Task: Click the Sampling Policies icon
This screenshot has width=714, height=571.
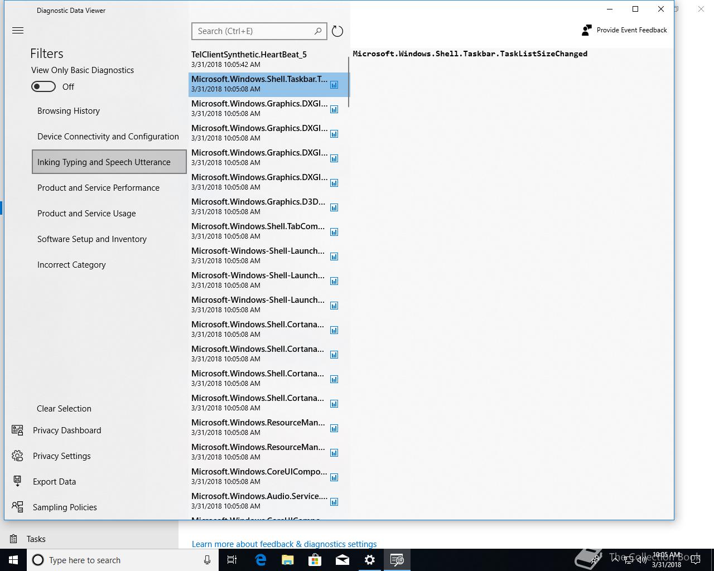Action: [x=17, y=507]
